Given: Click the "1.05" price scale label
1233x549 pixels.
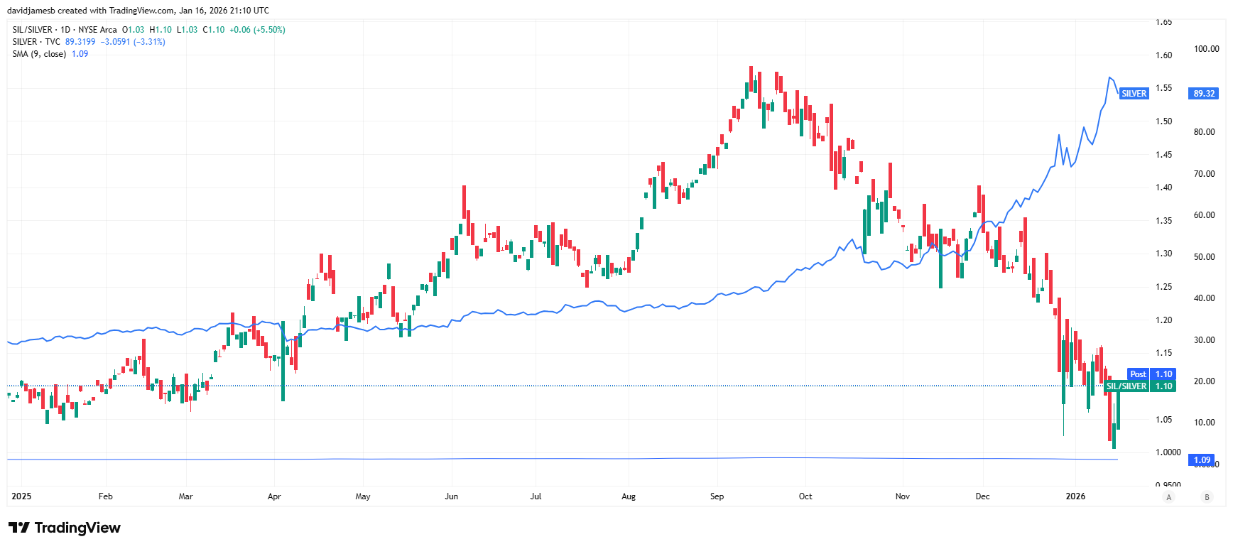Looking at the screenshot, I should pyautogui.click(x=1163, y=420).
